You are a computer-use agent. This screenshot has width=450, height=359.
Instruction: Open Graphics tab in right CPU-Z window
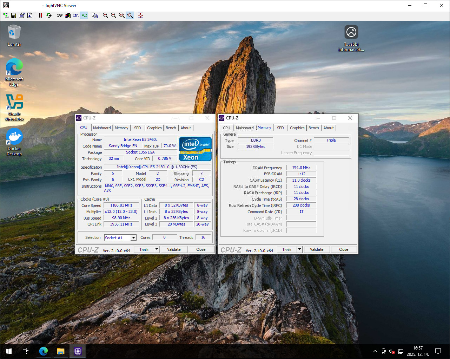click(x=297, y=128)
